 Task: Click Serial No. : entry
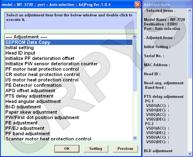tap(154, 56)
